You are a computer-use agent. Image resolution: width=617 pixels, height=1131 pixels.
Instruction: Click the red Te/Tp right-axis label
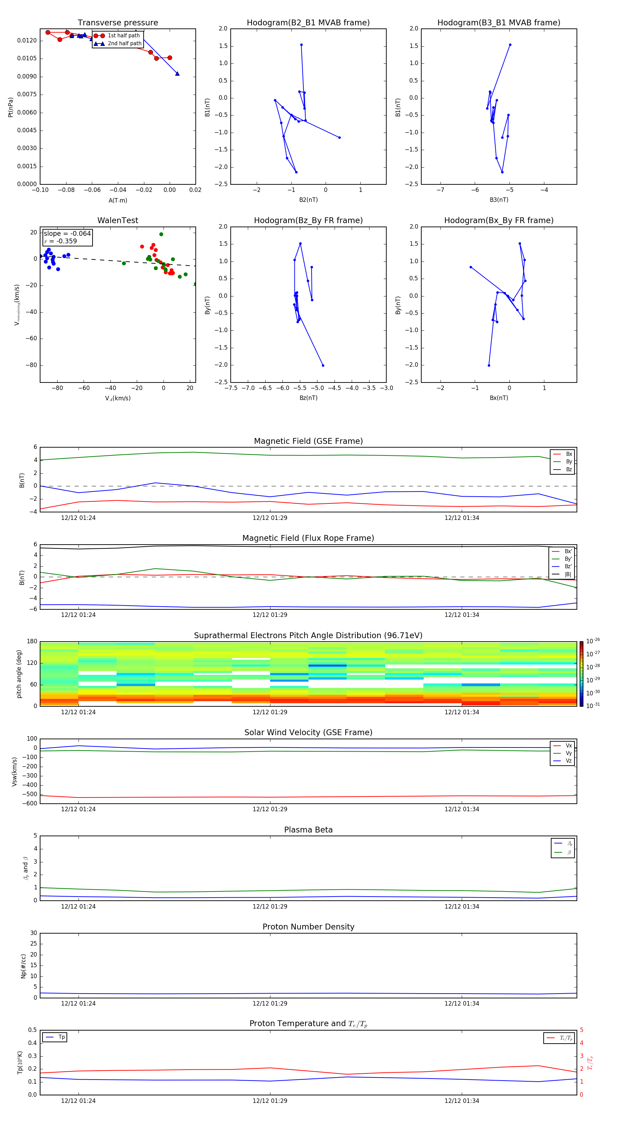point(590,1062)
